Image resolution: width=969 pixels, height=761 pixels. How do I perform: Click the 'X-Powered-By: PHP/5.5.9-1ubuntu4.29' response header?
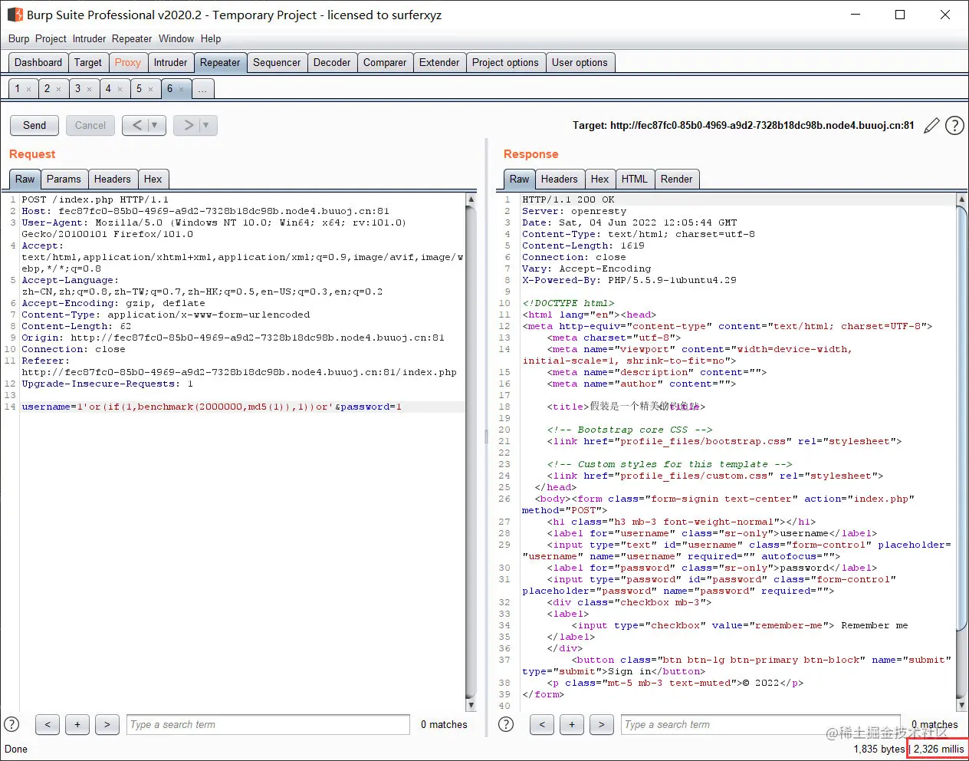[629, 280]
